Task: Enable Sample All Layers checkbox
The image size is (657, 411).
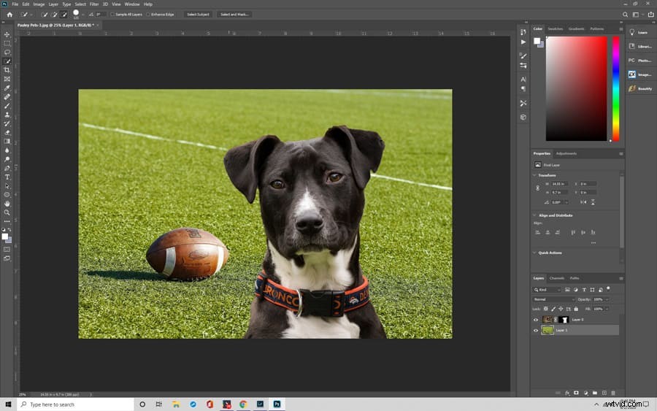Action: point(112,15)
